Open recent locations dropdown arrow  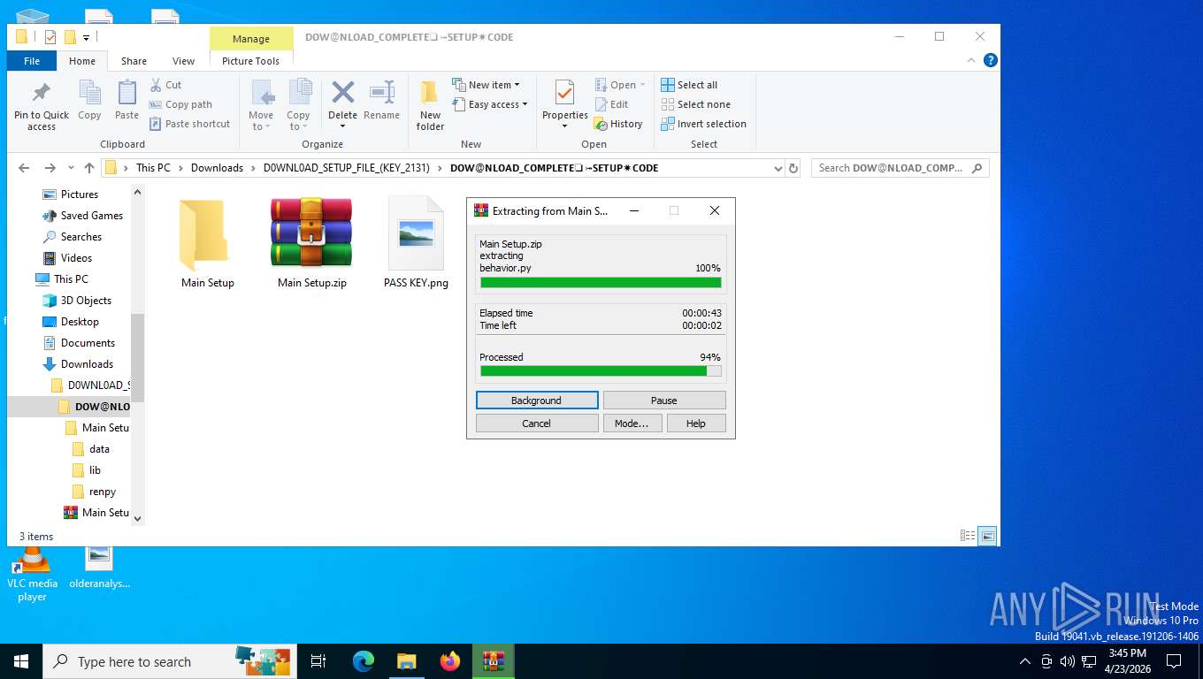[x=70, y=168]
